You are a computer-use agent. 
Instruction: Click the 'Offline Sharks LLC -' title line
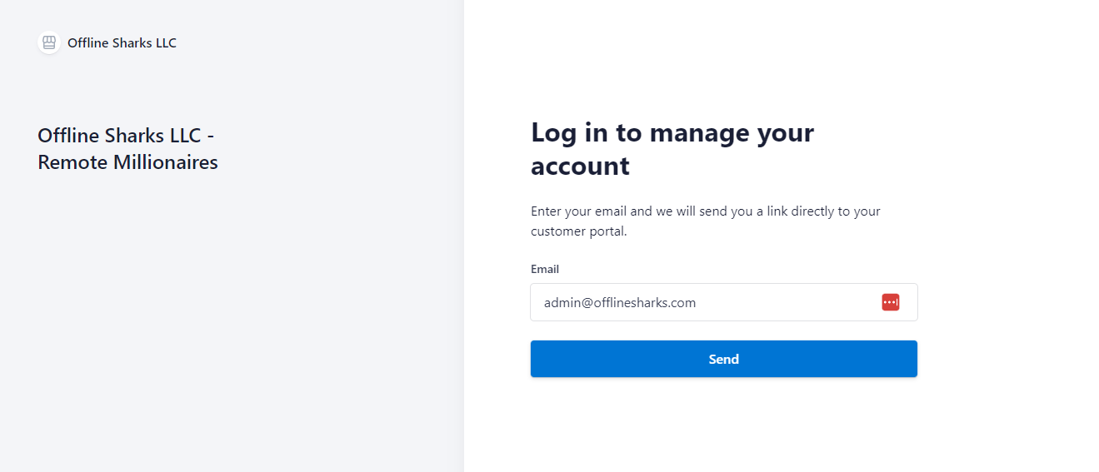pyautogui.click(x=126, y=136)
